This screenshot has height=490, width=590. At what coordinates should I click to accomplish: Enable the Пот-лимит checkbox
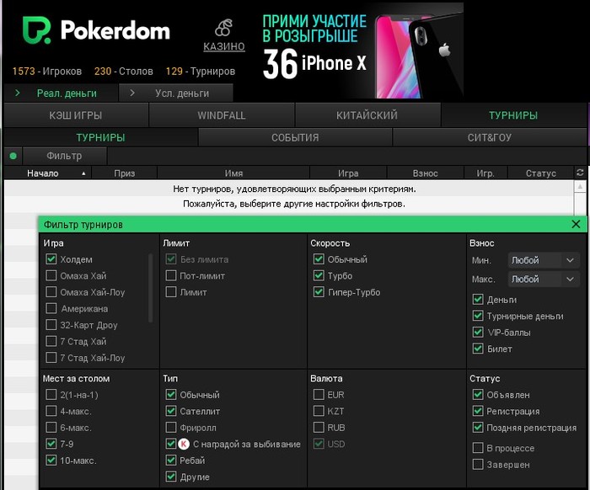[x=171, y=276]
